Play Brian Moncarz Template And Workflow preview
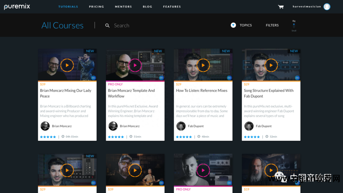The height and width of the screenshot is (193, 343). click(x=135, y=65)
